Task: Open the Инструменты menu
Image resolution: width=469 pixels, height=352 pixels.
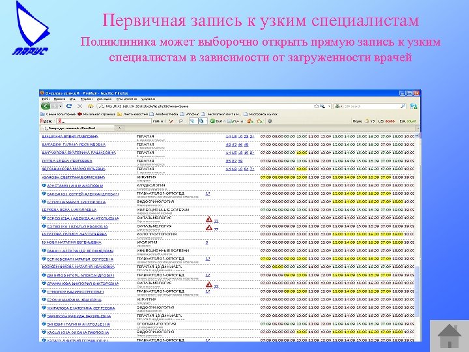Action: 126,99
